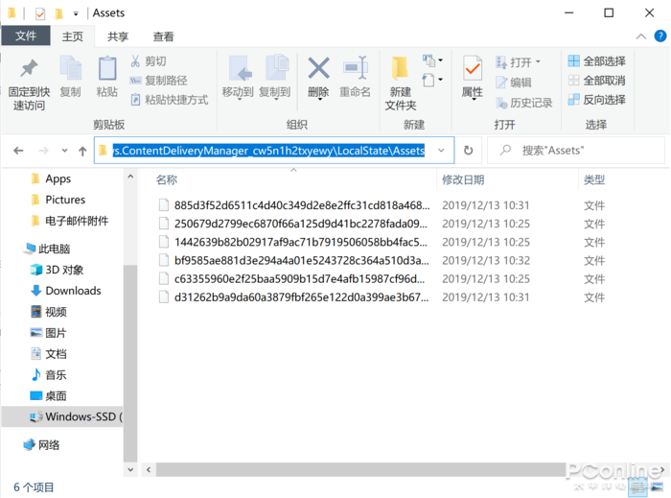Click the 固定到快速访问 pin icon
Viewport: 671px width, 498px height.
point(29,69)
